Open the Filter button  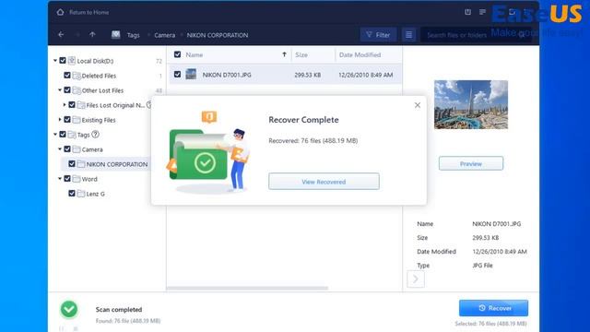click(x=378, y=35)
